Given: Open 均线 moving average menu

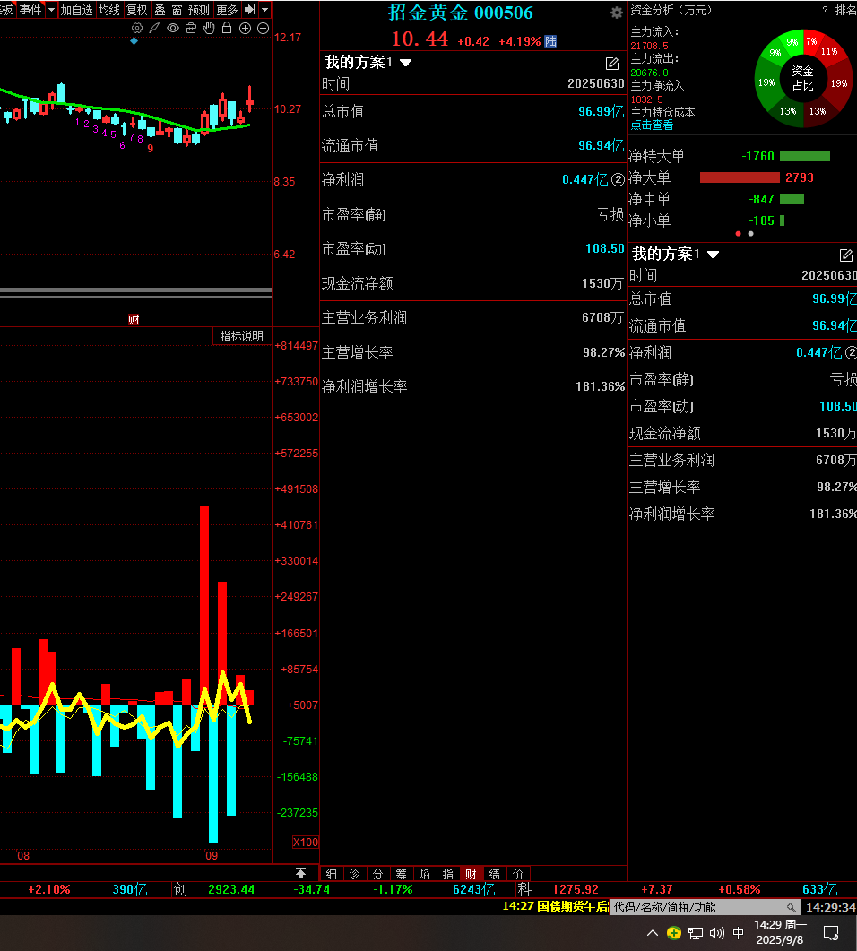Looking at the screenshot, I should tap(109, 10).
